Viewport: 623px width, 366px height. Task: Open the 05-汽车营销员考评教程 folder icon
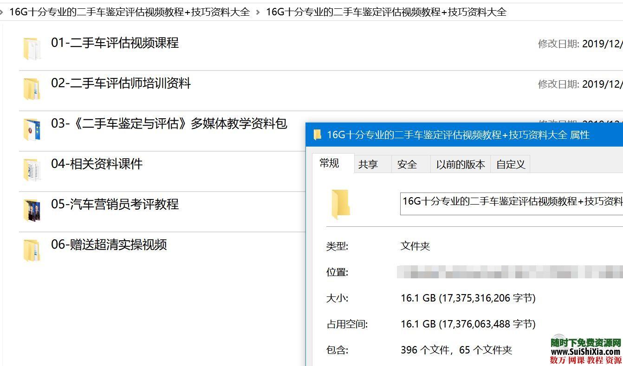pos(31,209)
